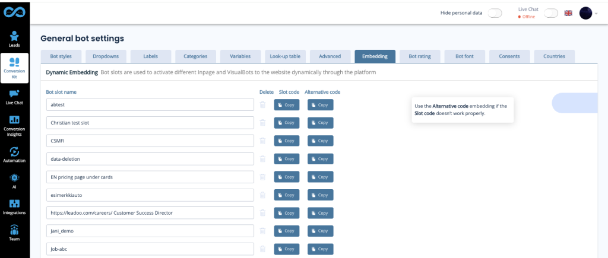
Task: Switch to the Bot rating tab
Action: (x=420, y=56)
